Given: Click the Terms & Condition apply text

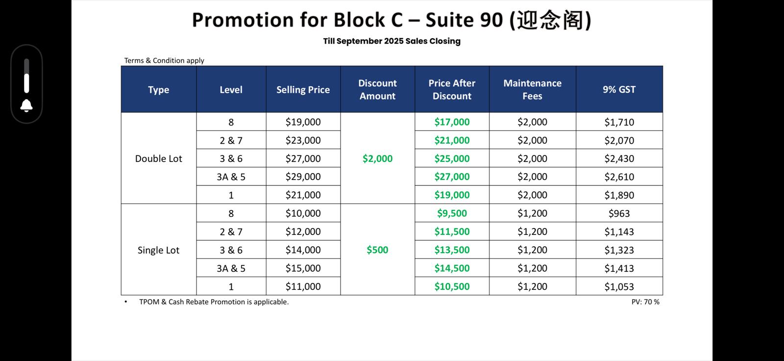Looking at the screenshot, I should pos(164,60).
